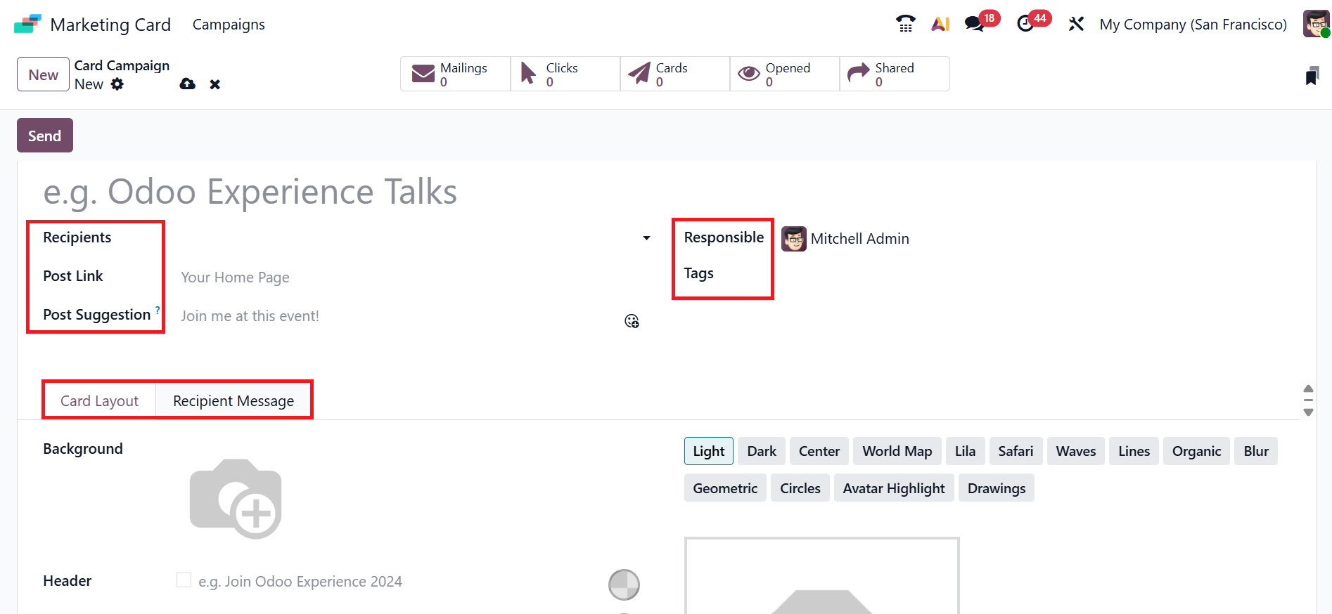Open the gear actions menu
The height and width of the screenshot is (614, 1332).
[117, 84]
